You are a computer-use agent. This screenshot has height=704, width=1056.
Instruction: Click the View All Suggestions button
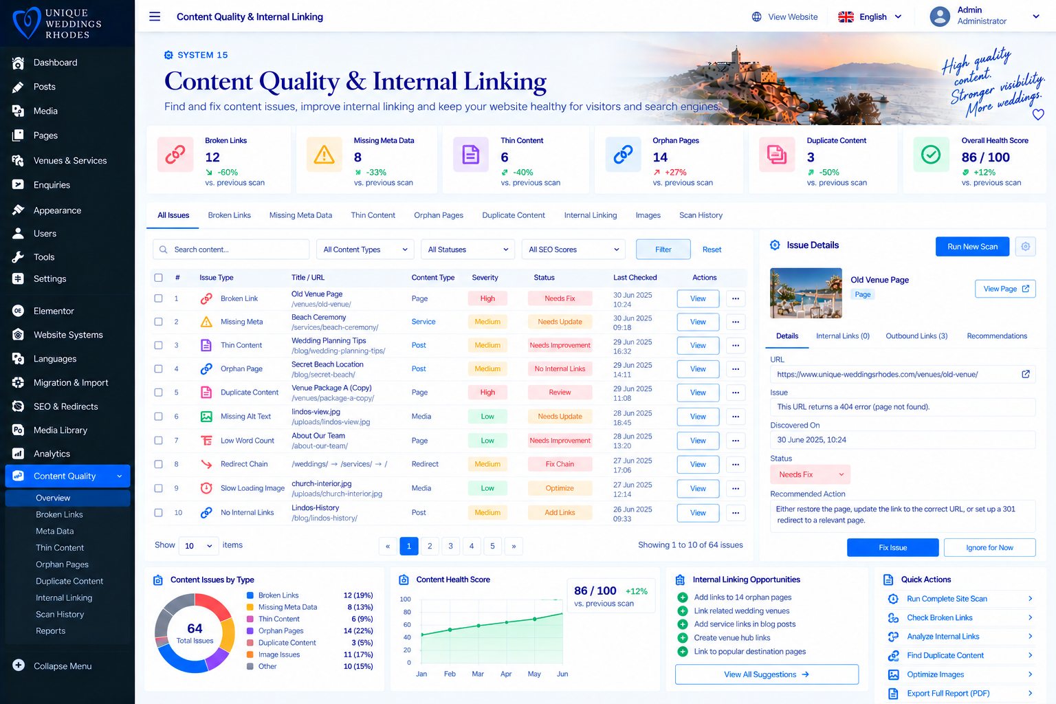pos(767,674)
